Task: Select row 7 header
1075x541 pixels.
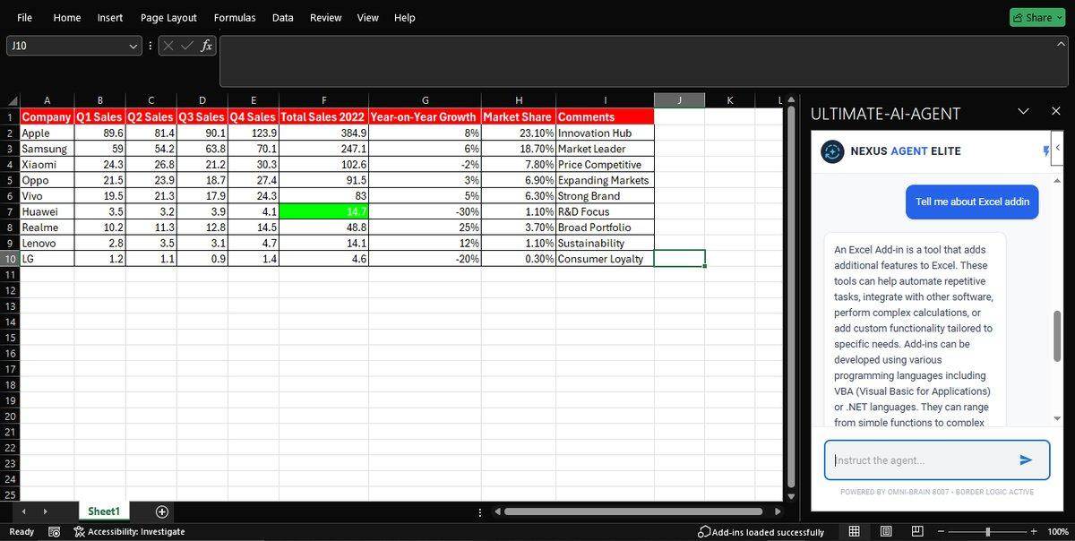Action: pyautogui.click(x=10, y=211)
